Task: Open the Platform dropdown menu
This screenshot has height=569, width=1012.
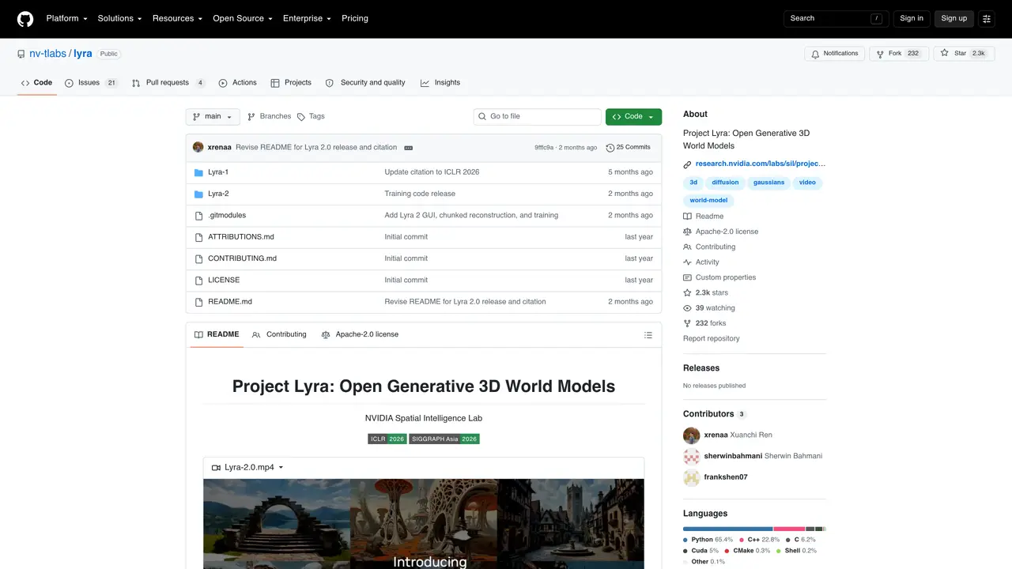Action: click(67, 18)
